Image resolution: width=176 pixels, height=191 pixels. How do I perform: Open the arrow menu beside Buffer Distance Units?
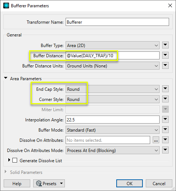coord(165,66)
